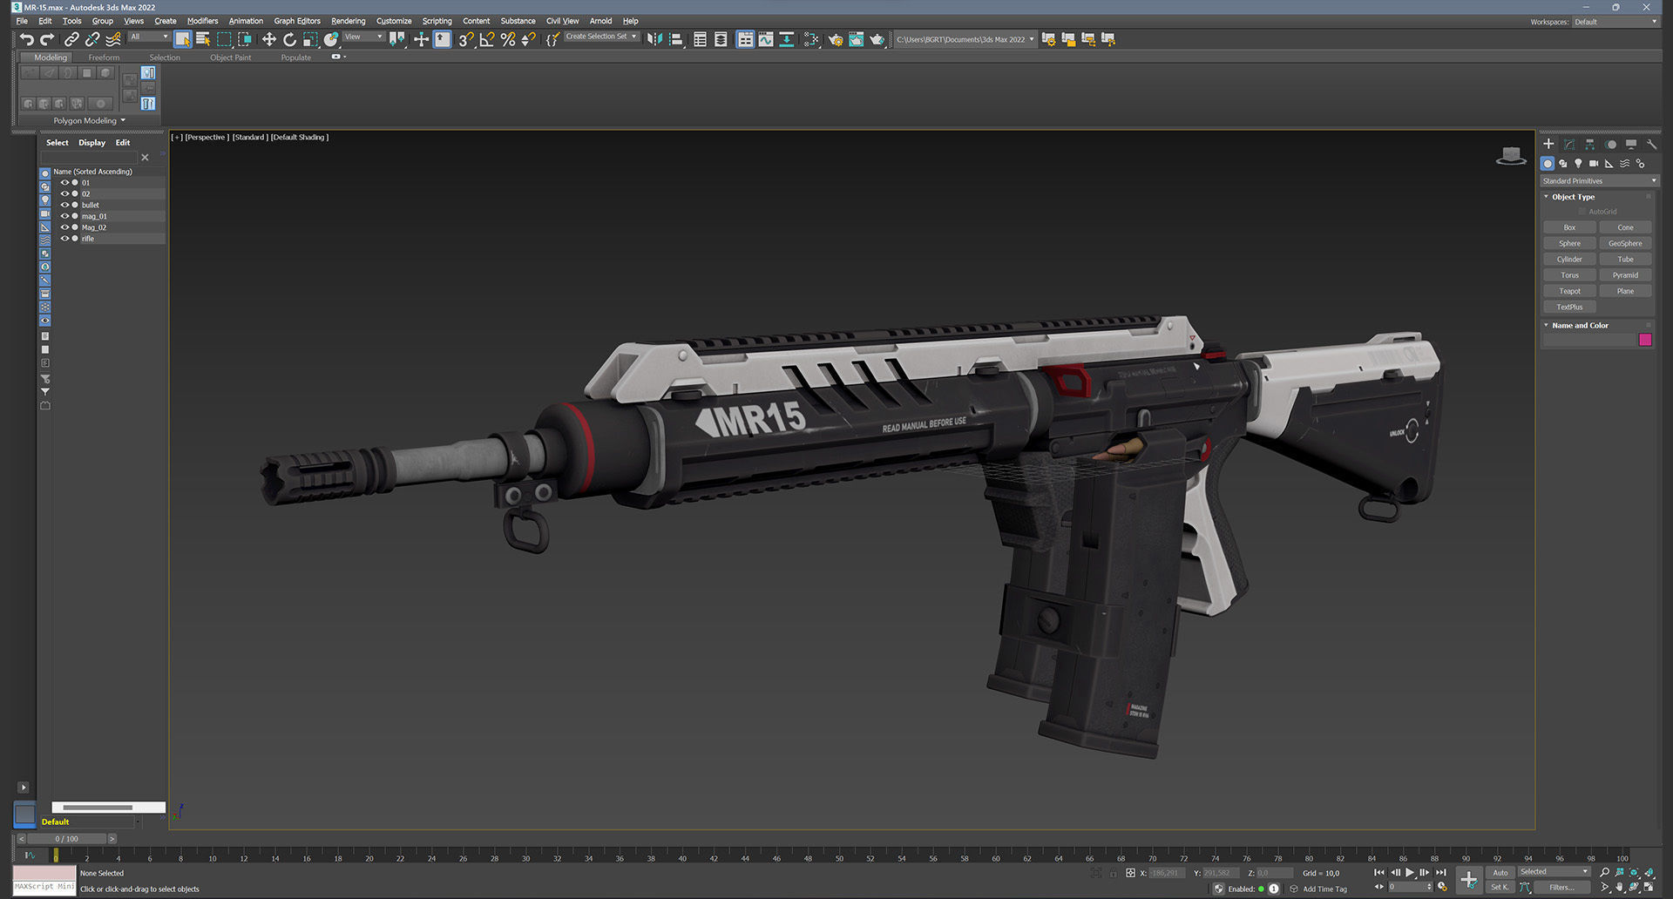Click the GeoSphere primitive button
The height and width of the screenshot is (899, 1673).
[1625, 244]
